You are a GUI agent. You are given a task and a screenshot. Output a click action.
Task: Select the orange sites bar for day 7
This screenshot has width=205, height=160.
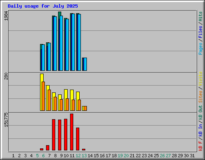(x=49, y=100)
